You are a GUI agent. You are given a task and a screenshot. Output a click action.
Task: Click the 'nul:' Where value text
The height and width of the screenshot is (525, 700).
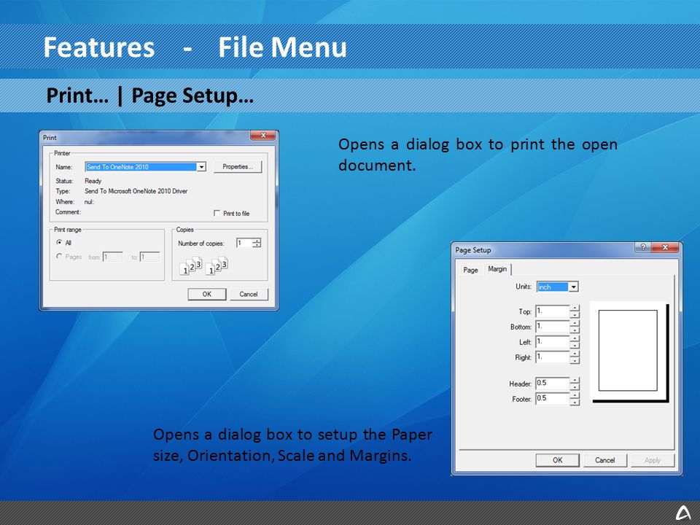[89, 202]
